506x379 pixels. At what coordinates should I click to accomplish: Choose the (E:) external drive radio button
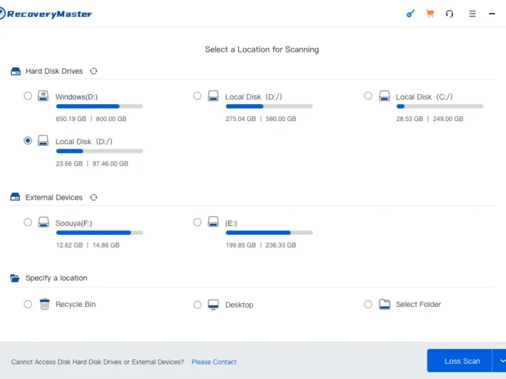[197, 222]
